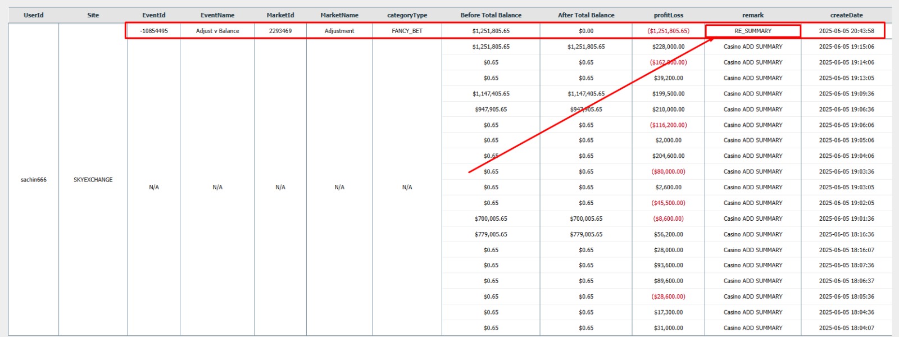Click the EventId column header
899x337 pixels.
153,15
